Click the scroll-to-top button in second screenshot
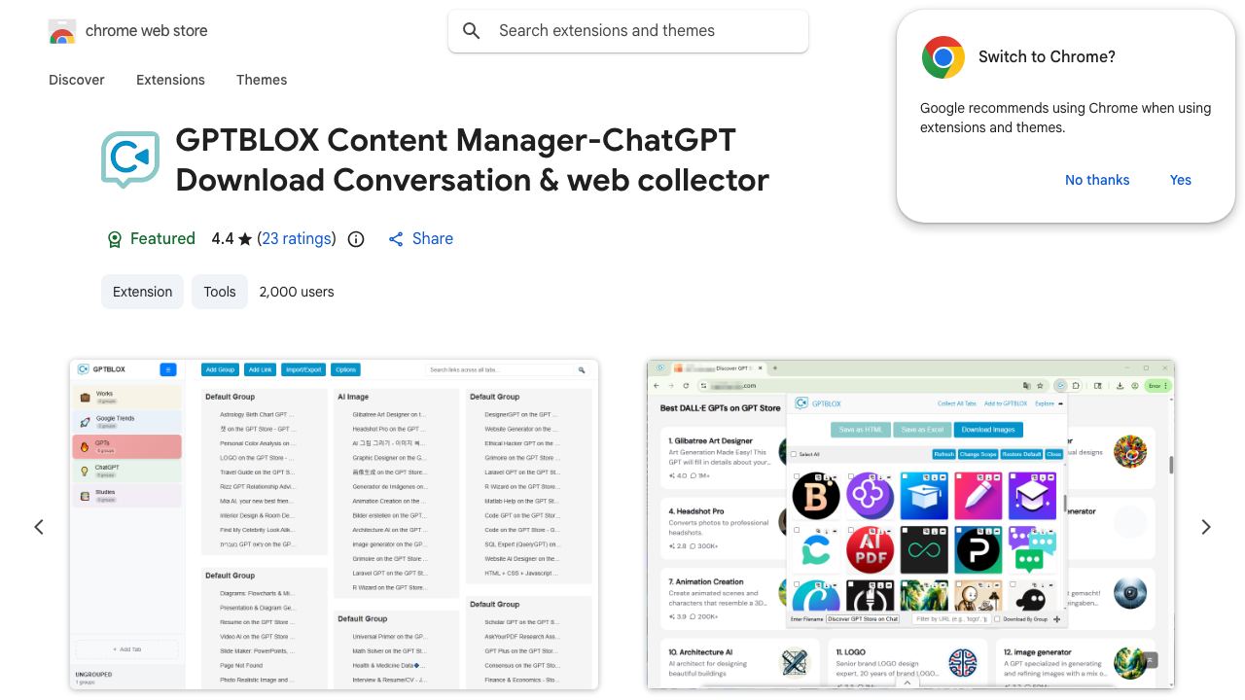 tap(1150, 660)
